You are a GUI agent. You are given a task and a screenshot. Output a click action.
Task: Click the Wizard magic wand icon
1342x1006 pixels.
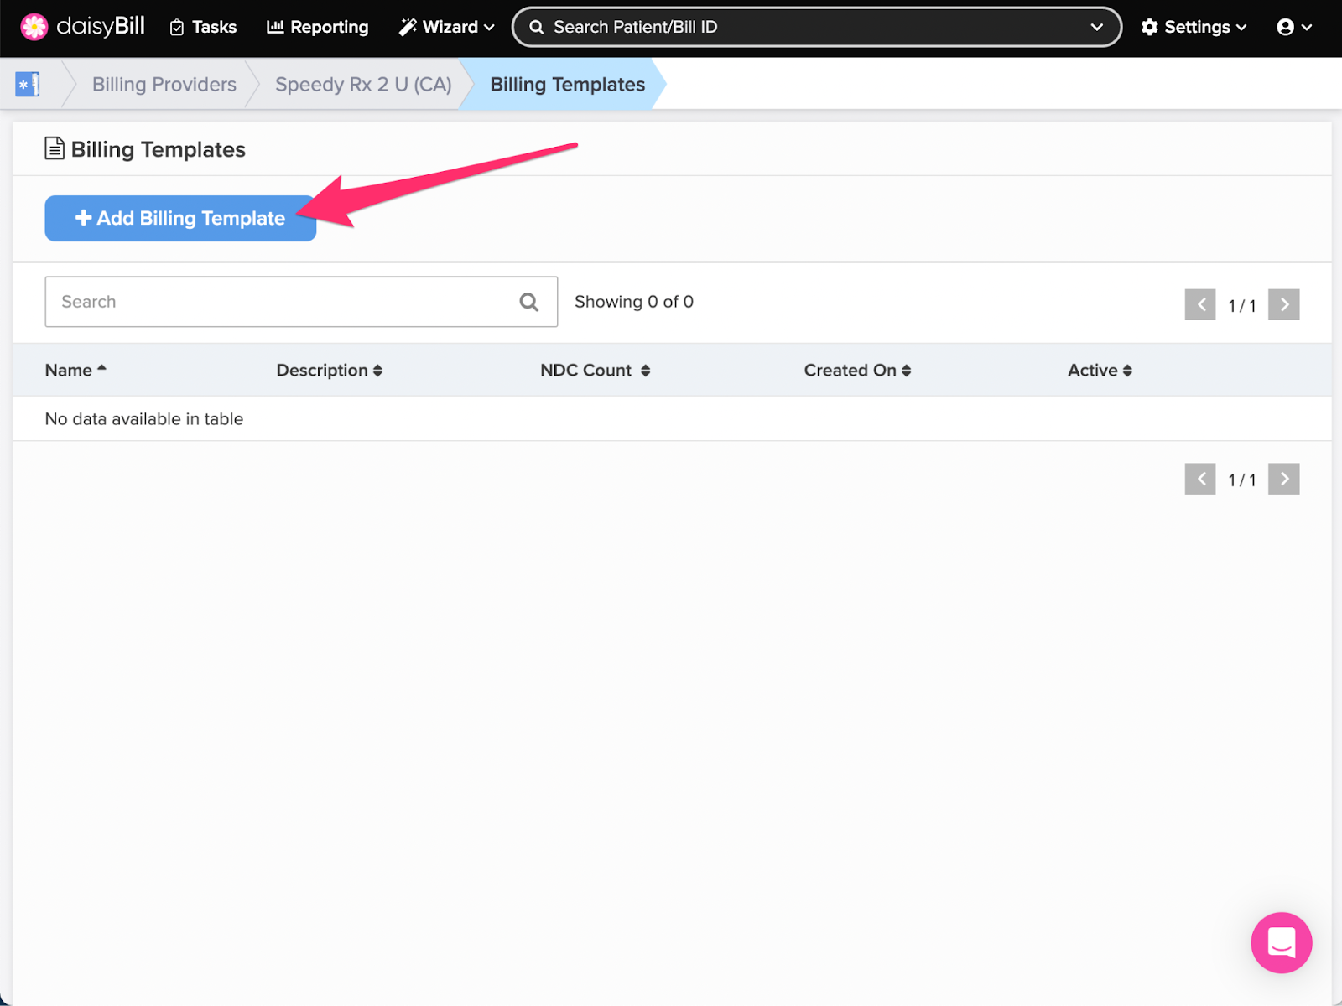click(x=408, y=27)
